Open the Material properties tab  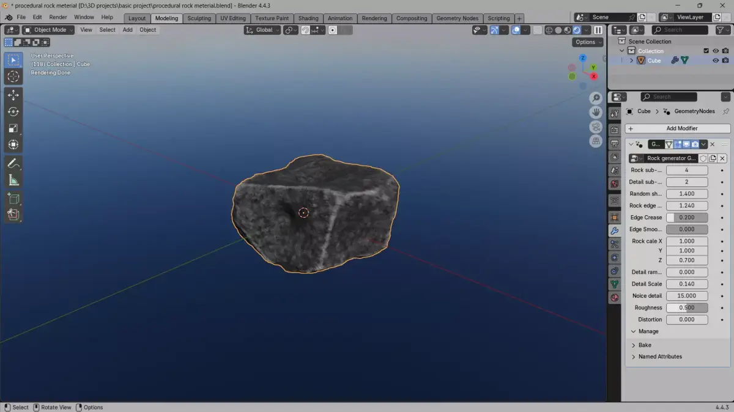coord(615,298)
